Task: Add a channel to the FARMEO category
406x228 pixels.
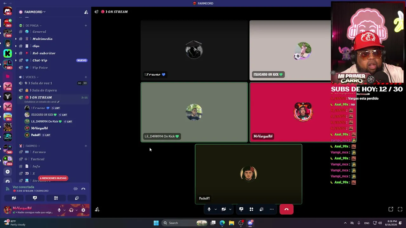Action: (x=86, y=146)
